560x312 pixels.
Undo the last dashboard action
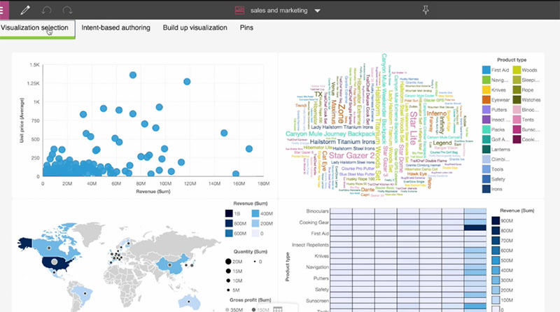(46, 10)
